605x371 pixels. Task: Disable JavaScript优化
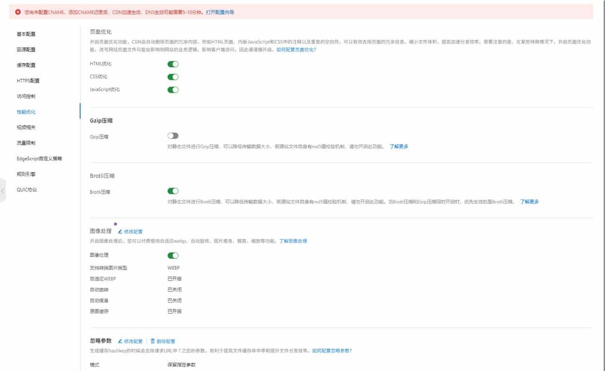pos(173,89)
